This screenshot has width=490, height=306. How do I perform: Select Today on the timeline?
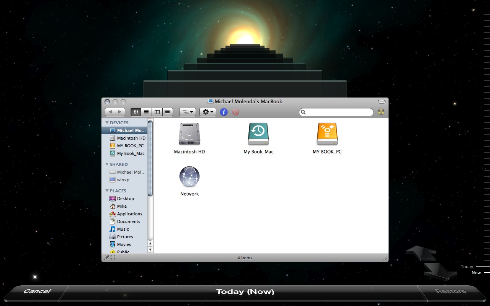coord(467,267)
